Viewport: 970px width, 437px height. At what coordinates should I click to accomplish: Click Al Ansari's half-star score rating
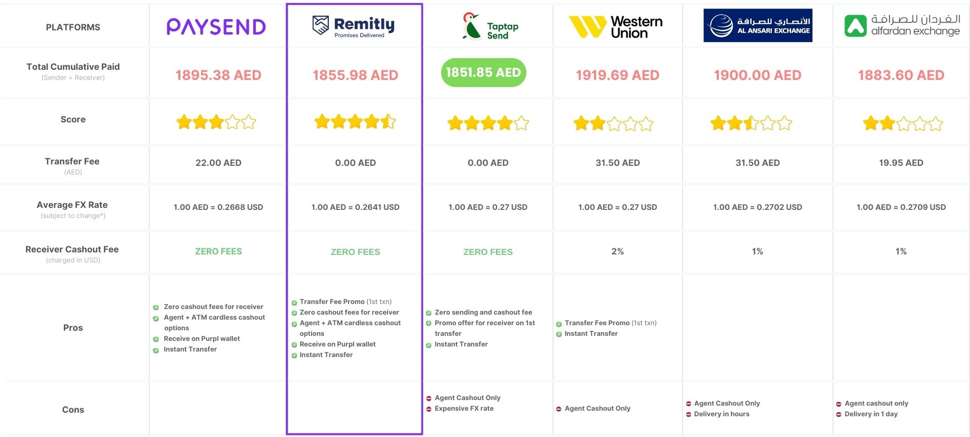[x=751, y=123]
